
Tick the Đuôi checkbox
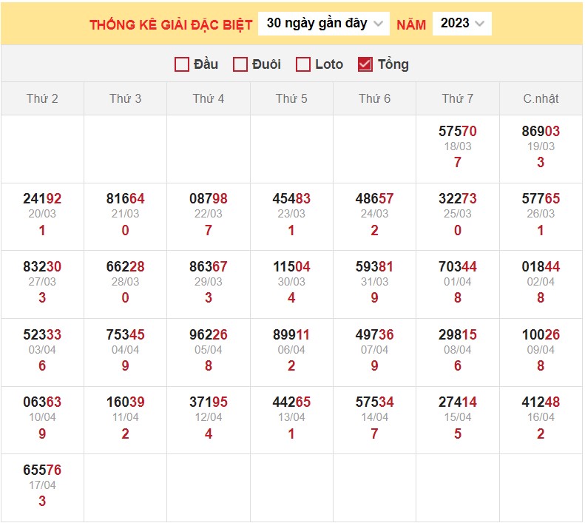pos(240,64)
